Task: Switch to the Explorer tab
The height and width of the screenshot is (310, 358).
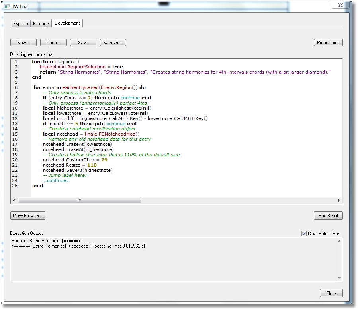Action: [20, 24]
